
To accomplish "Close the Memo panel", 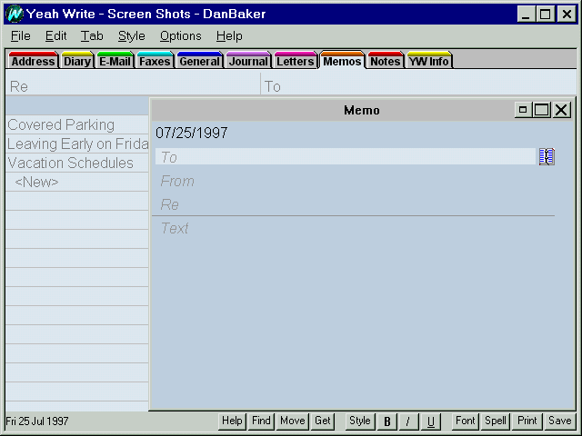I will click(x=561, y=110).
